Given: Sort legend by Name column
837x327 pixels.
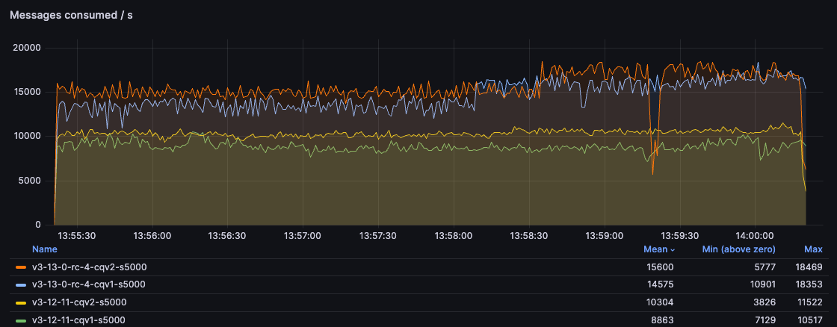Looking at the screenshot, I should point(44,249).
